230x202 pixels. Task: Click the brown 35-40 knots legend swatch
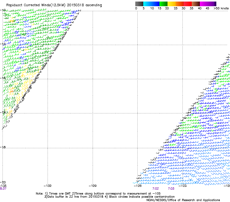[x=196, y=4]
